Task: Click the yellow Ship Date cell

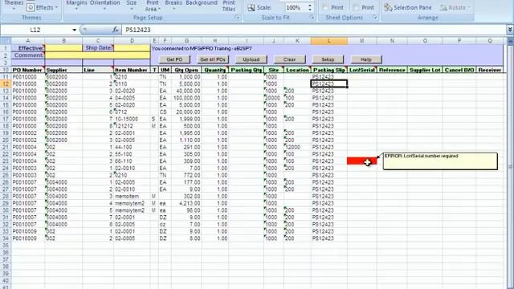Action: coord(132,48)
